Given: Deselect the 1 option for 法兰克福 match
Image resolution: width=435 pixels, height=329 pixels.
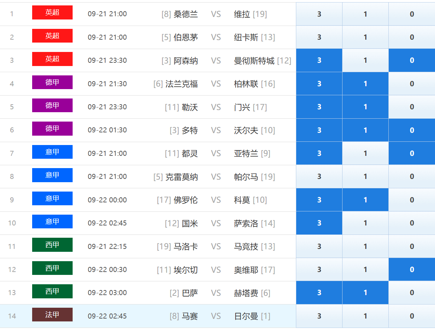Looking at the screenshot, I should 365,84.
